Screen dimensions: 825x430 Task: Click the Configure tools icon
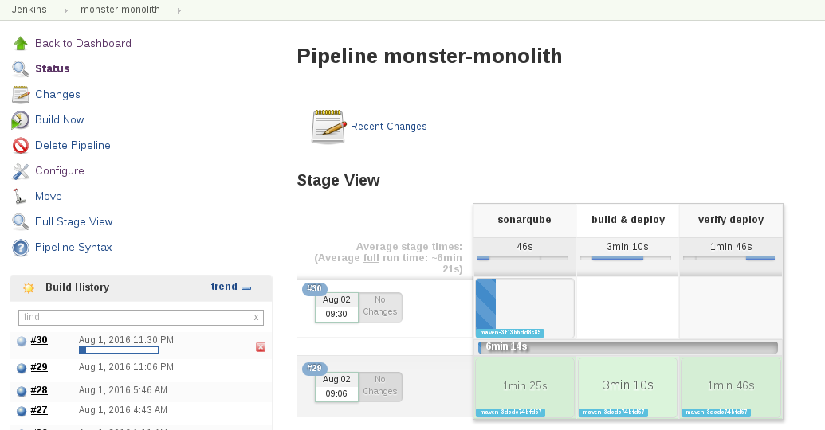point(21,170)
